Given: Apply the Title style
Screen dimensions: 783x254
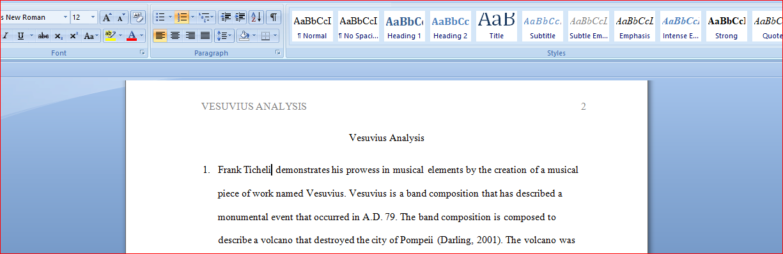Looking at the screenshot, I should (496, 26).
